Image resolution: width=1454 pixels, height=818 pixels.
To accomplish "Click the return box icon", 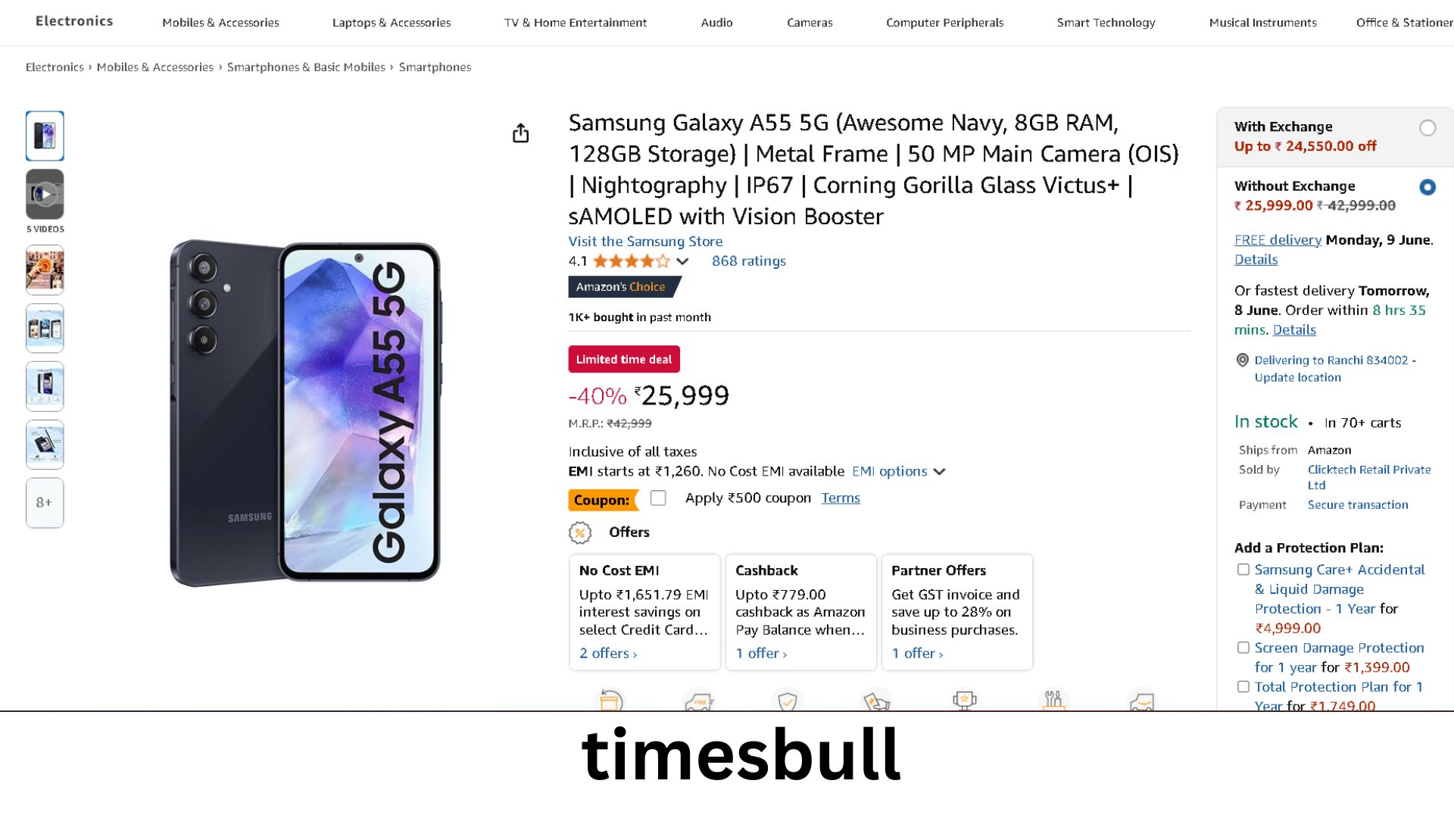I will [610, 701].
